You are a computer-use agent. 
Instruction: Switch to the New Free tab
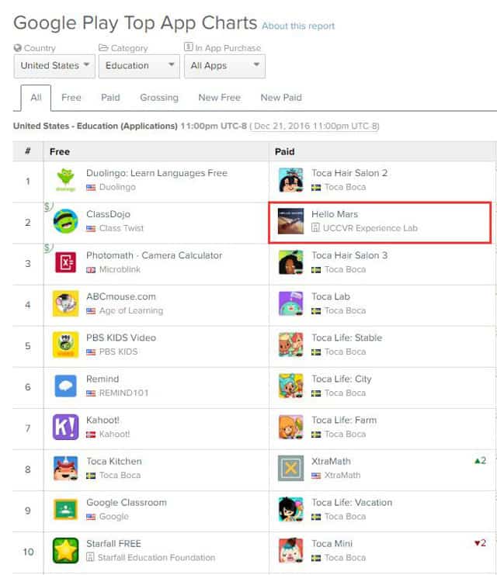(x=220, y=98)
